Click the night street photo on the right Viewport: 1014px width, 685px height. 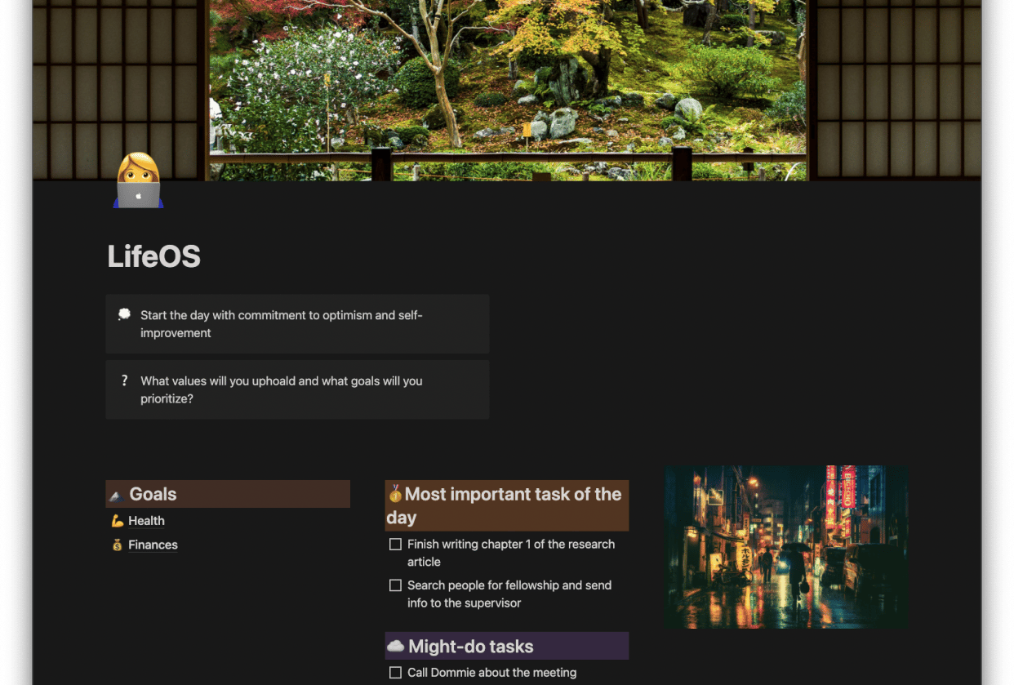tap(785, 546)
